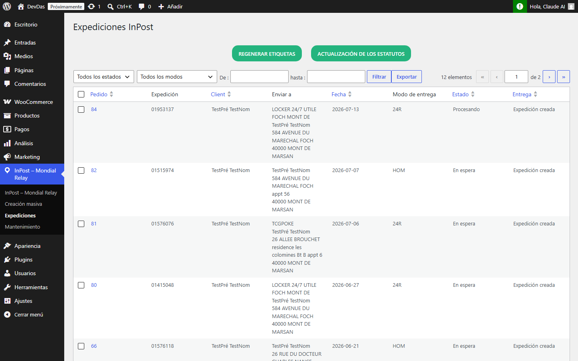Check the box for order 84

(81, 110)
